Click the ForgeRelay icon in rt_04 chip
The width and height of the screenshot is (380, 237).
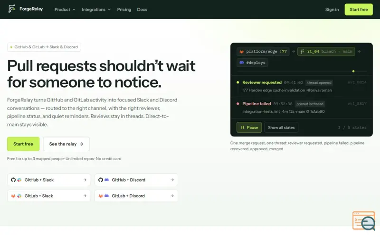[303, 52]
